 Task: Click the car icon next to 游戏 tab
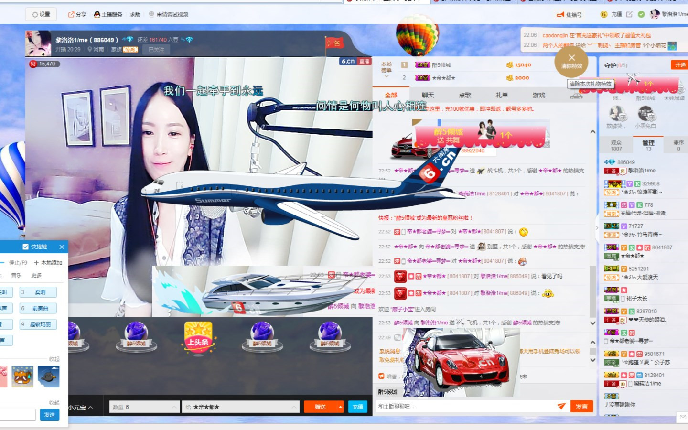(576, 96)
